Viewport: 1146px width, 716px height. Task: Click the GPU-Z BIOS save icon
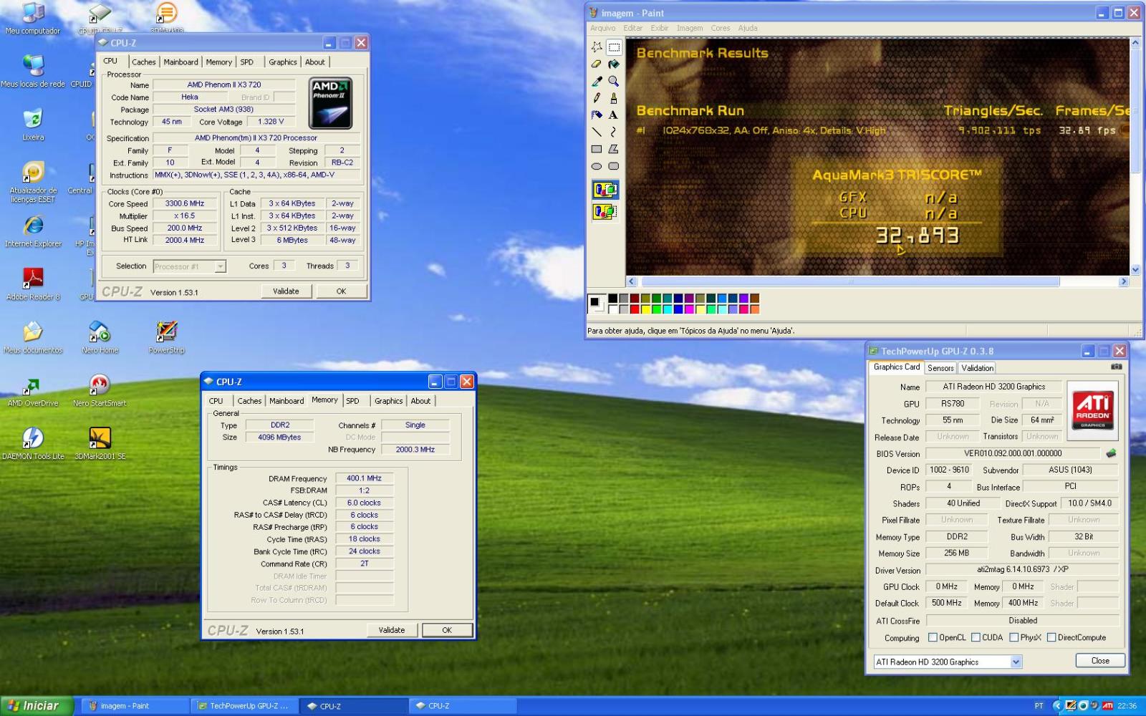click(1111, 453)
